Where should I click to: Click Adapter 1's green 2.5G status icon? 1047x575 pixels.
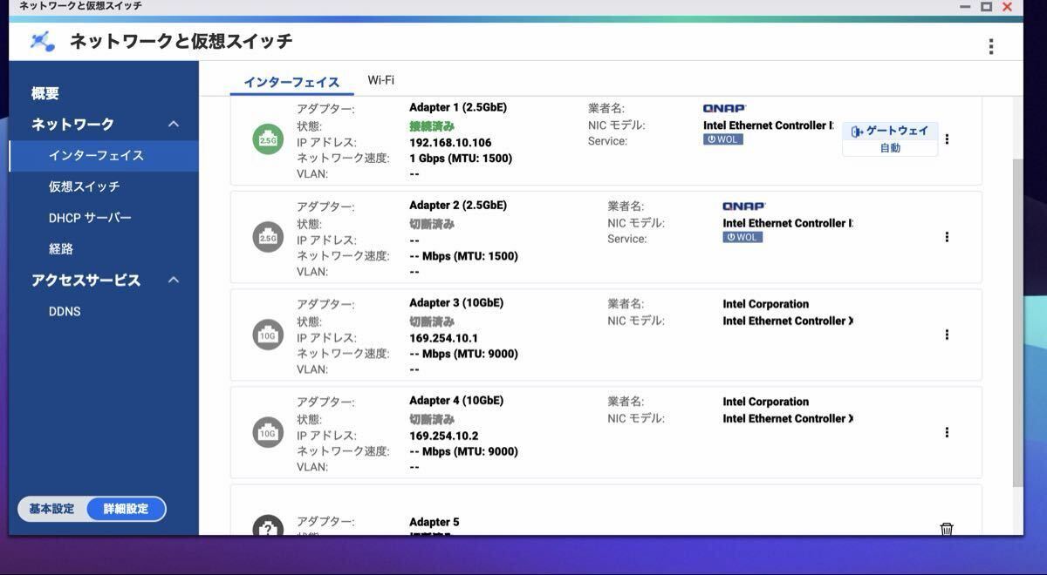point(267,138)
